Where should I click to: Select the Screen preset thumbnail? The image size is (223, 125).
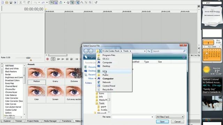click(55, 91)
